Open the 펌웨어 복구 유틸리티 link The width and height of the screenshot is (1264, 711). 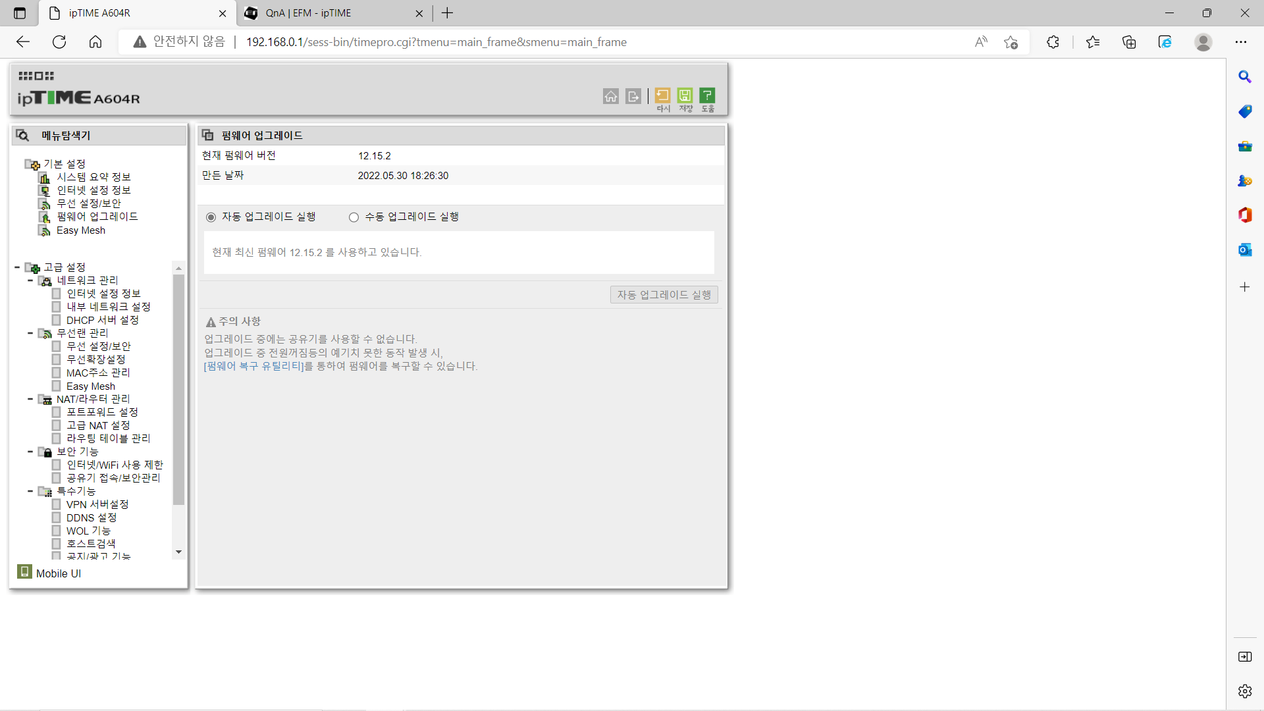click(254, 366)
